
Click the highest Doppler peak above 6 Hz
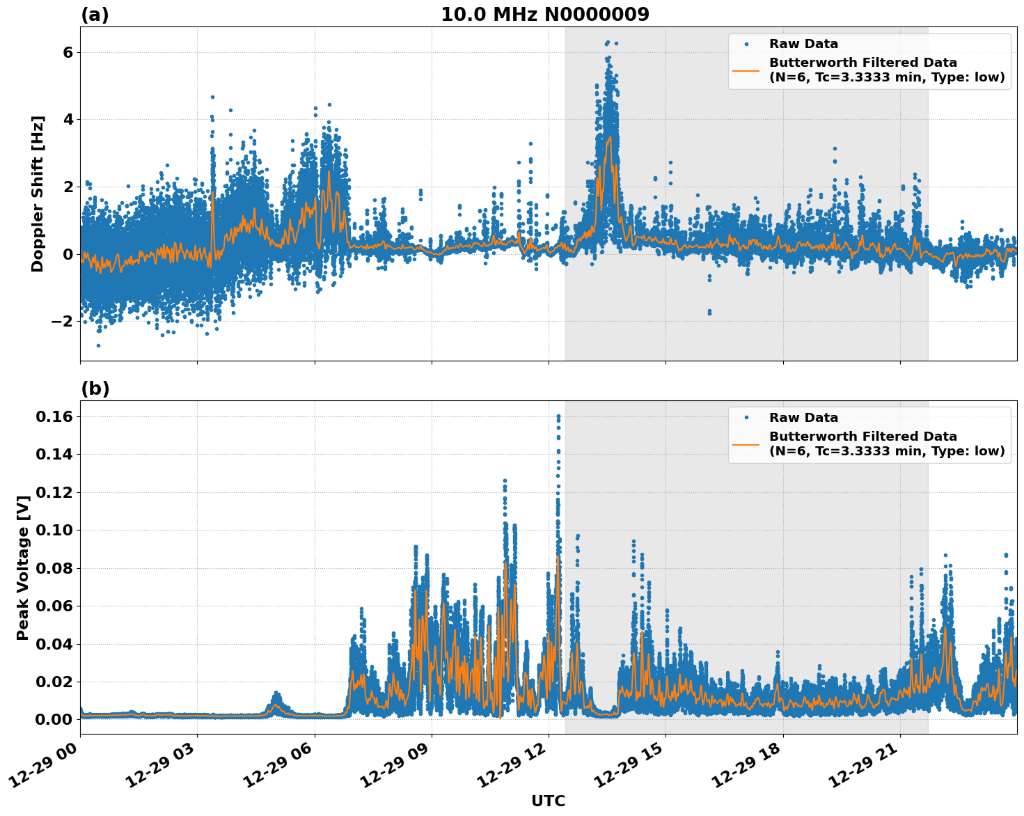coord(608,42)
